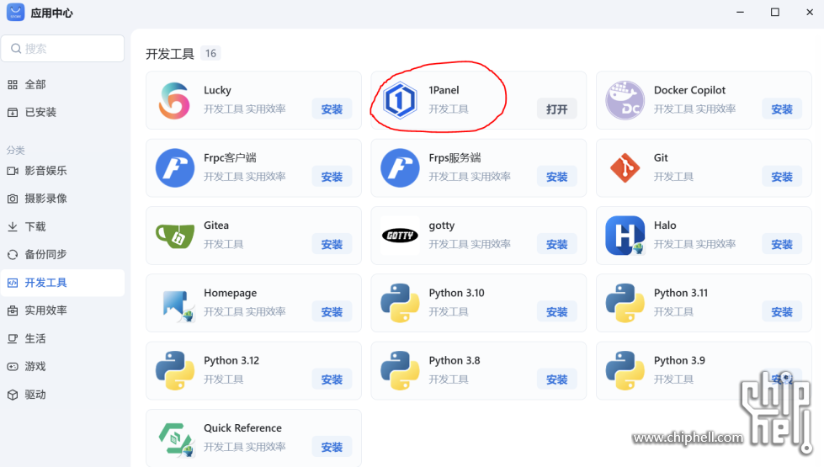824x467 pixels.
Task: Select the 游戏 category
Action: click(x=62, y=366)
